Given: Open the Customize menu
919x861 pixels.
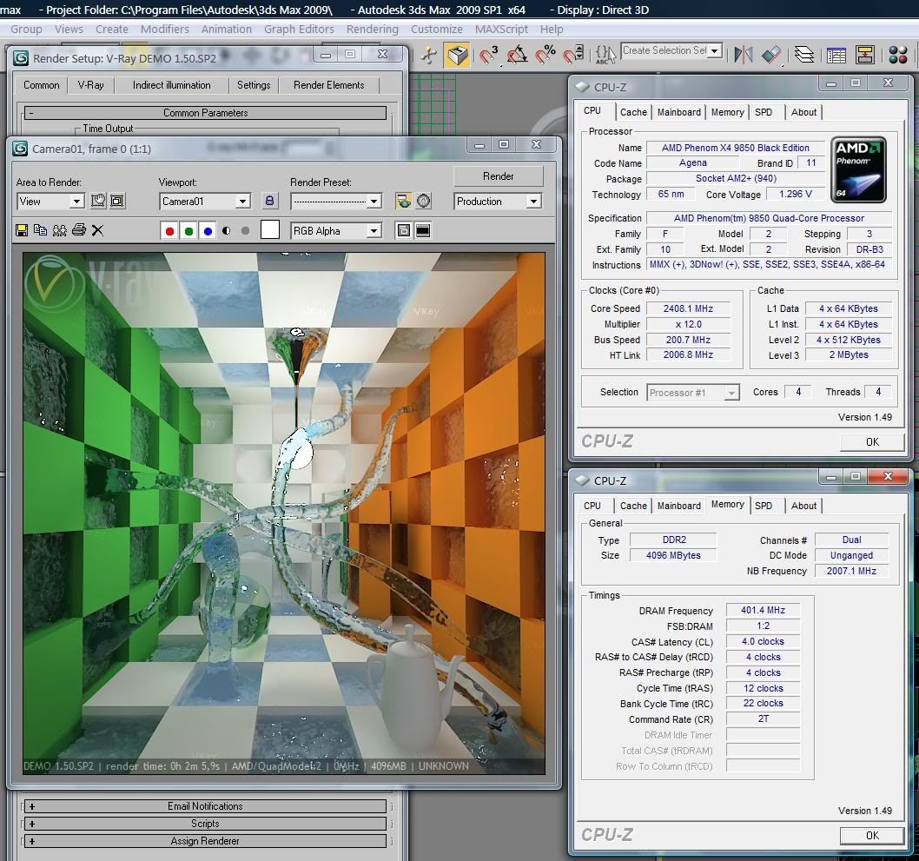Looking at the screenshot, I should click(437, 30).
